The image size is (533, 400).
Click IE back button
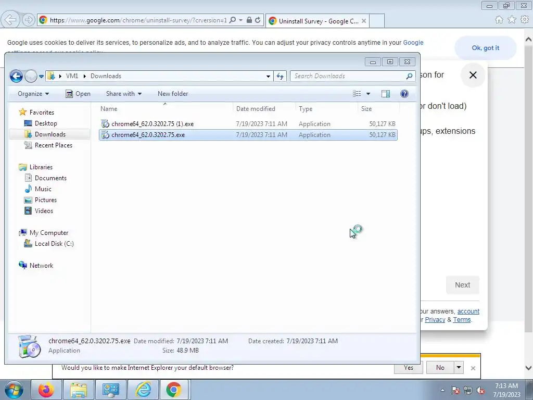pos(10,20)
